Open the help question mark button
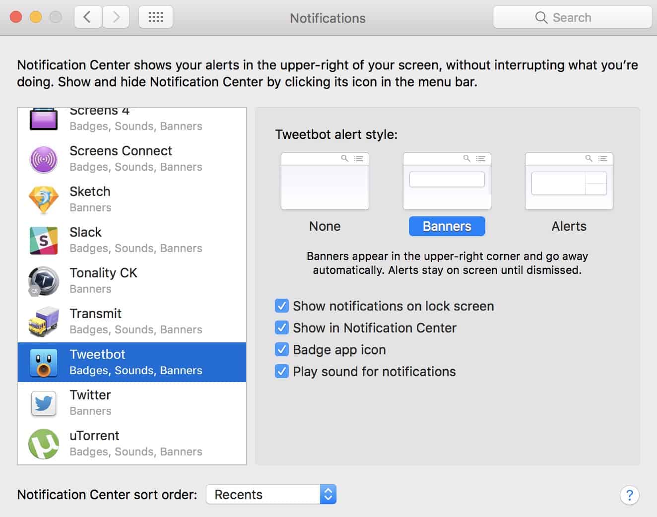The height and width of the screenshot is (517, 657). coord(629,495)
